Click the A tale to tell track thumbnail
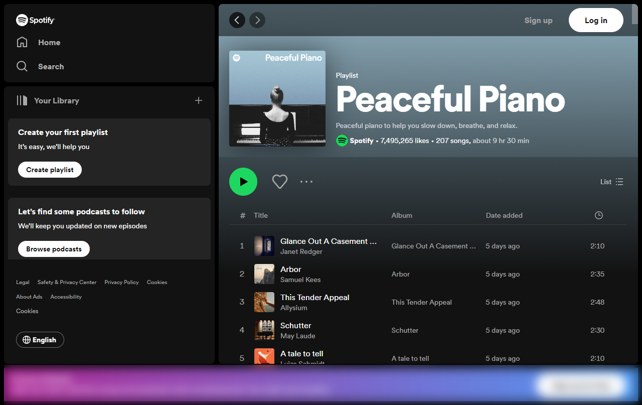 (264, 356)
